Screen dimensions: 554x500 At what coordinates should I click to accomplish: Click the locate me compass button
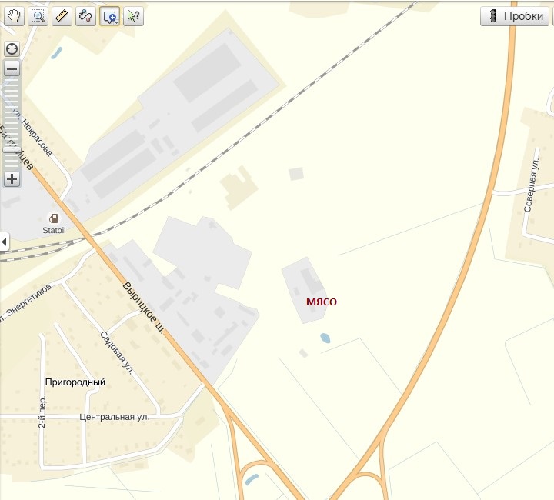[12, 48]
